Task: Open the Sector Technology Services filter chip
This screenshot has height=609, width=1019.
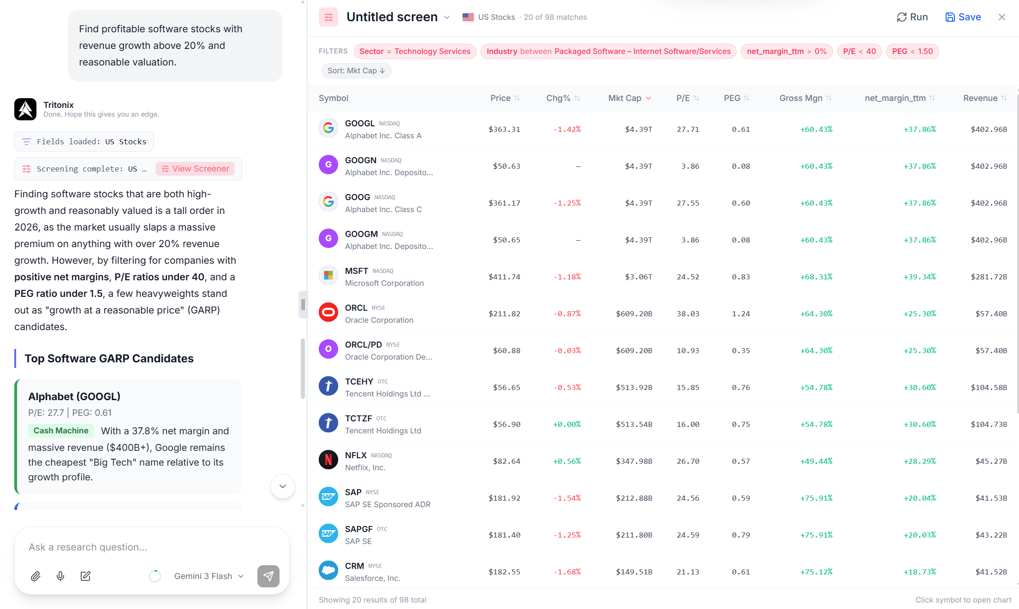Action: 415,51
